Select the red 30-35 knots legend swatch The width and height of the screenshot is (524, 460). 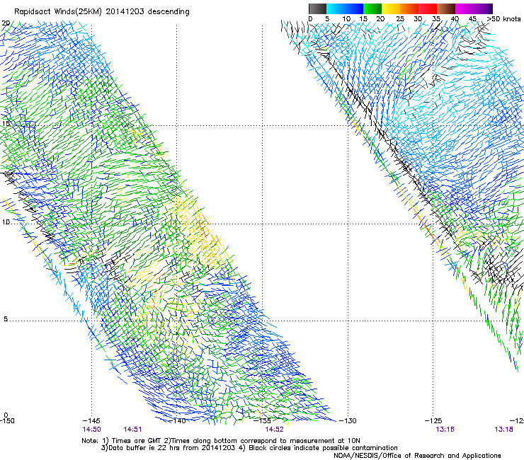pyautogui.click(x=428, y=8)
